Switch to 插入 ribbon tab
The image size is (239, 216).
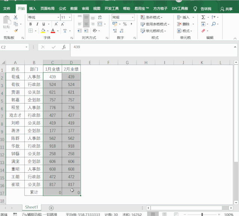coord(33,9)
